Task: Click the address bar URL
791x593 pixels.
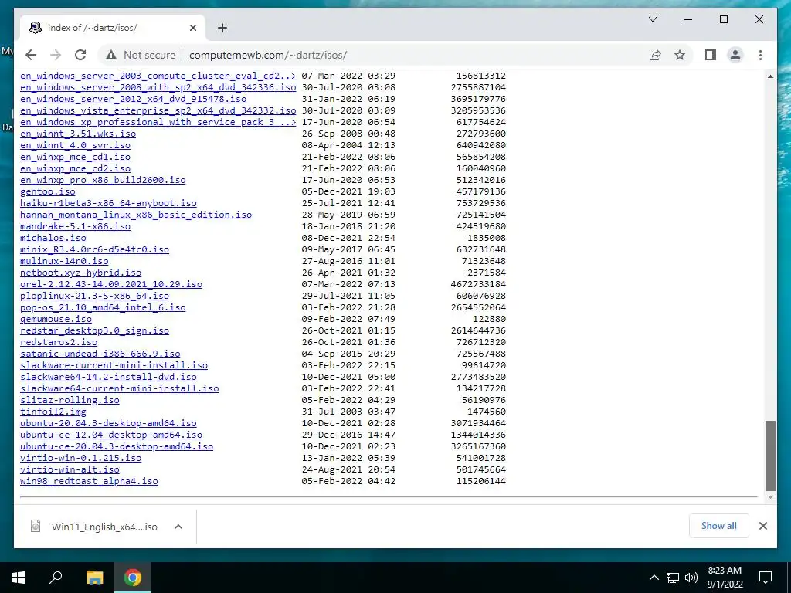Action: [x=268, y=55]
